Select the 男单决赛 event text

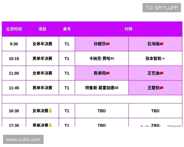click(x=40, y=125)
